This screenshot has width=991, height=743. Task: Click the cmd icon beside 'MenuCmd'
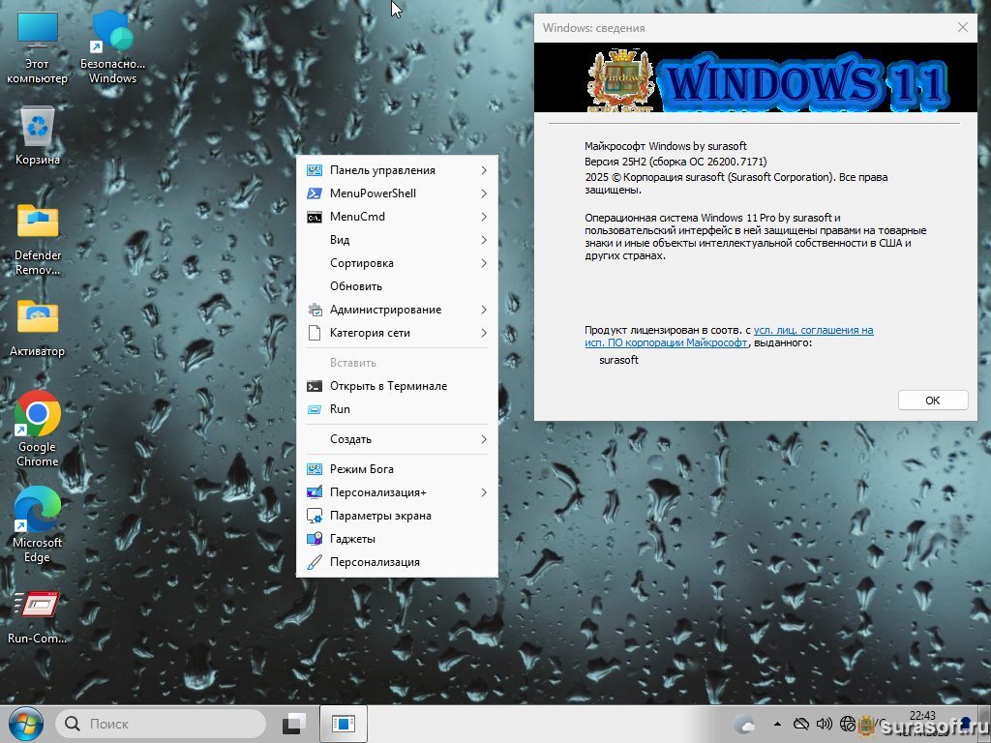coord(315,218)
